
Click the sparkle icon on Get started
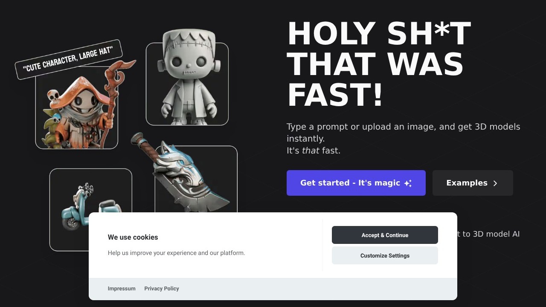click(x=408, y=183)
